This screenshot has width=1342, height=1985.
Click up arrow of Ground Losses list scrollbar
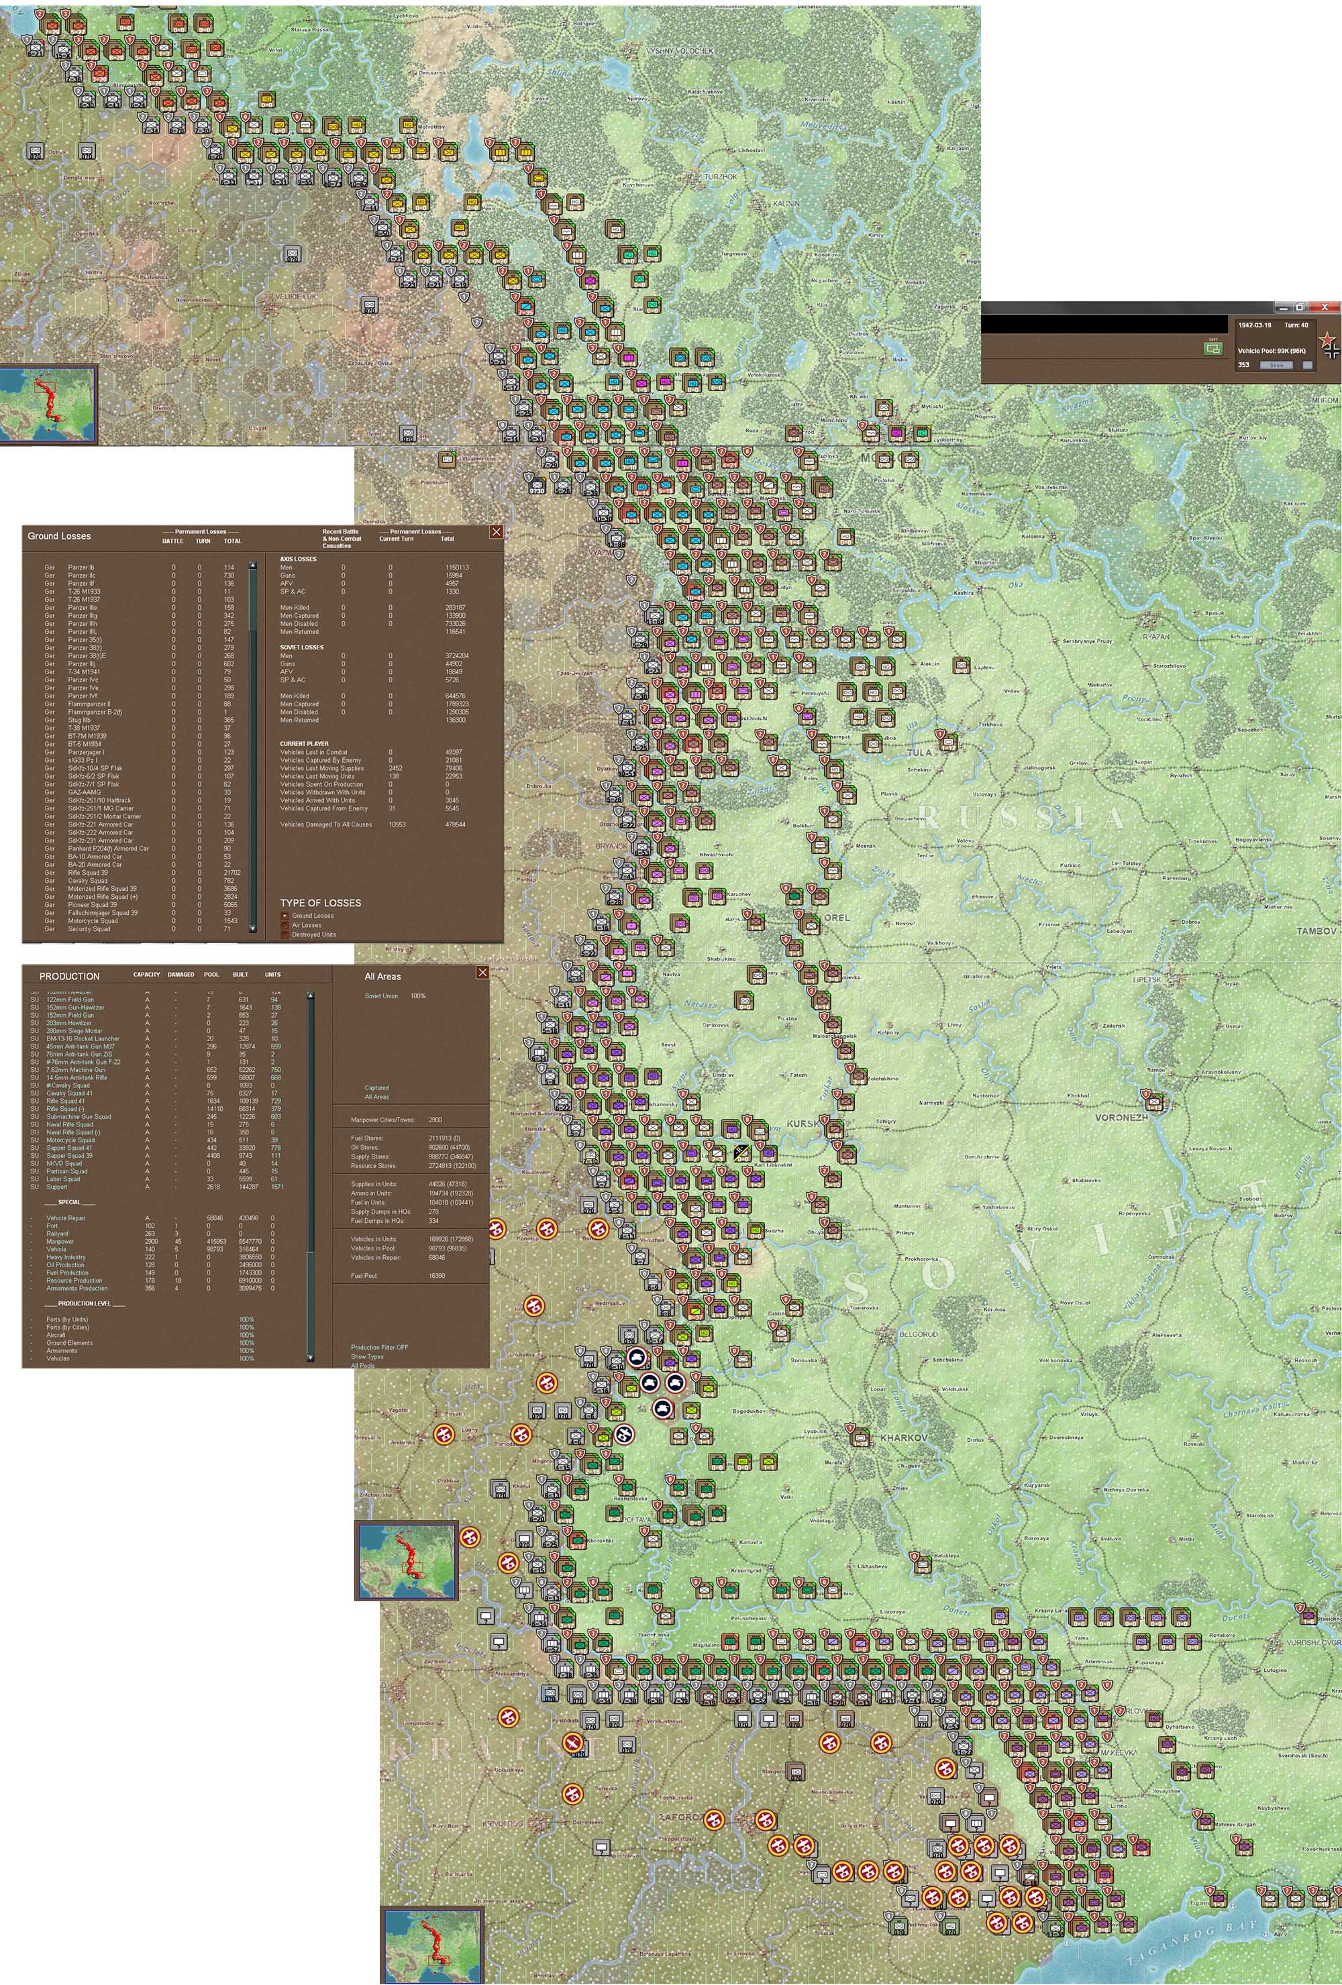(x=252, y=566)
